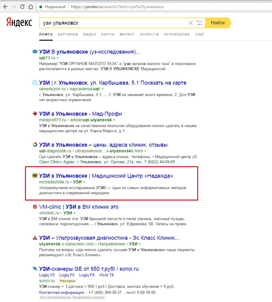Expand arrow after medprofi73.ru URL
Screen dimensions: 272x302
coord(114,120)
